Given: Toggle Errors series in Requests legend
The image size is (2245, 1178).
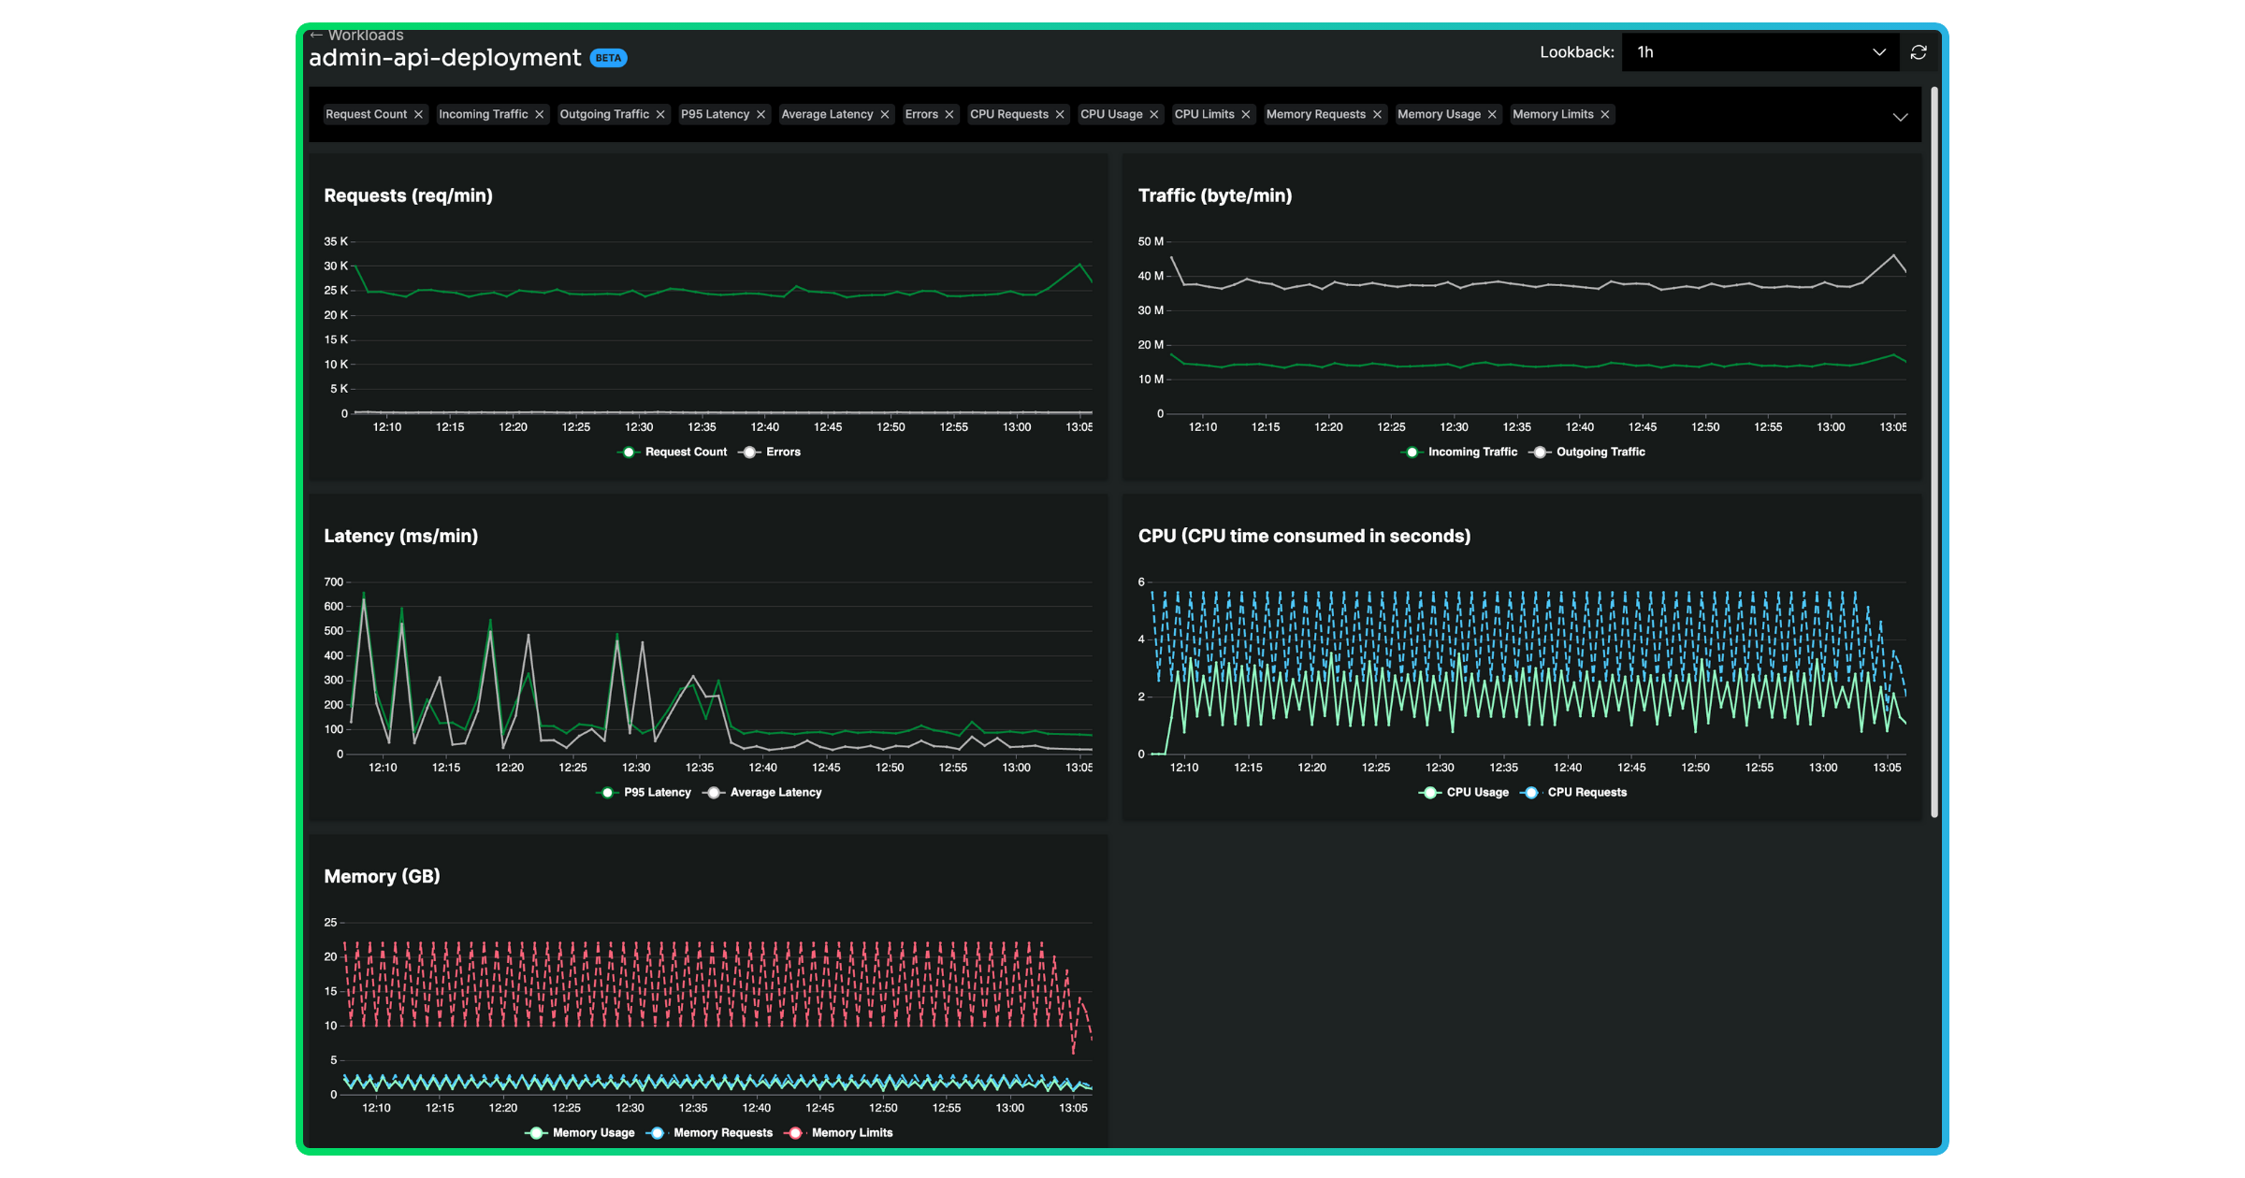Looking at the screenshot, I should [782, 452].
